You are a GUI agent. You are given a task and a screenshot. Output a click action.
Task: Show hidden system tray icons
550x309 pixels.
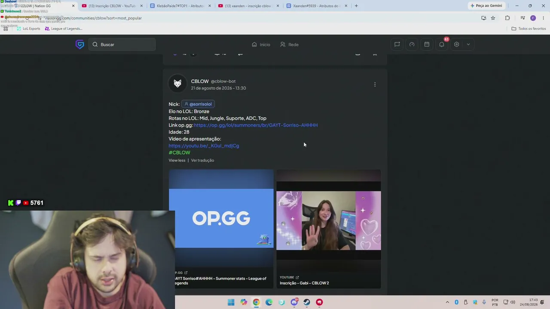click(x=447, y=302)
